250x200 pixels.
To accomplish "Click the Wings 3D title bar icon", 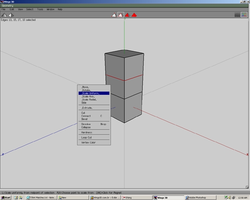I will pos(2,2).
